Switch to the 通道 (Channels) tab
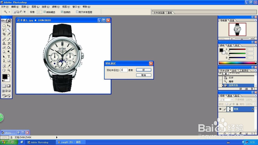Screen dimensions: 258x145 point(230,96)
